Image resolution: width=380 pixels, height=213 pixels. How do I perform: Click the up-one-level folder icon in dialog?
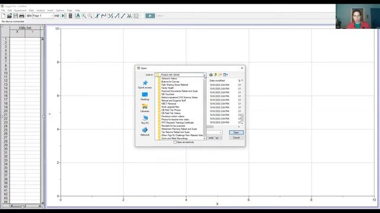(216, 75)
